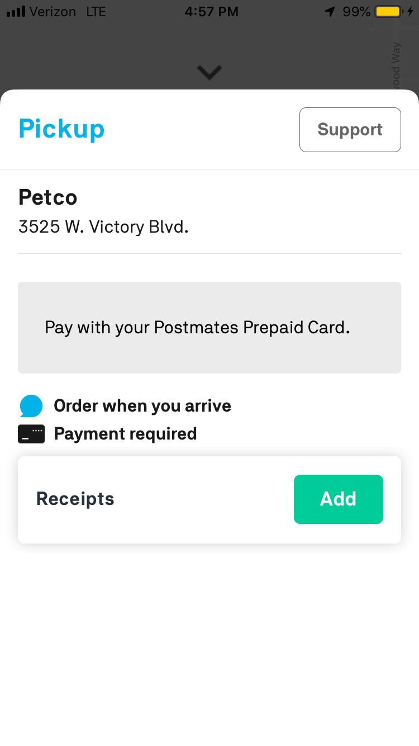Tap the Postmates Prepaid Card banner
This screenshot has height=746, width=419.
[209, 328]
